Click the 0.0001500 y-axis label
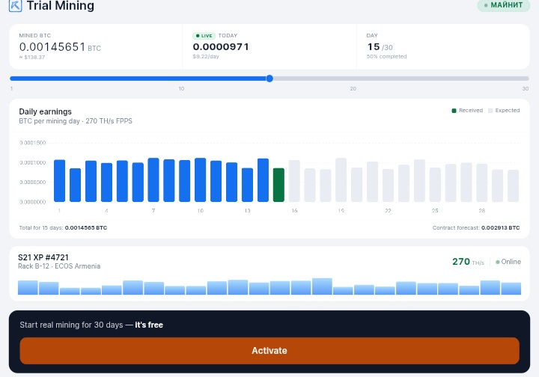 [x=33, y=143]
